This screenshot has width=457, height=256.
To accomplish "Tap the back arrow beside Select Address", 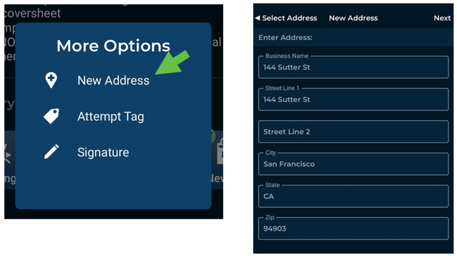I will 257,18.
